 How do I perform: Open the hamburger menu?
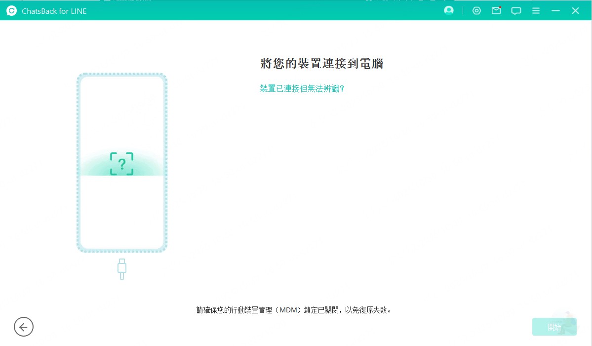536,11
